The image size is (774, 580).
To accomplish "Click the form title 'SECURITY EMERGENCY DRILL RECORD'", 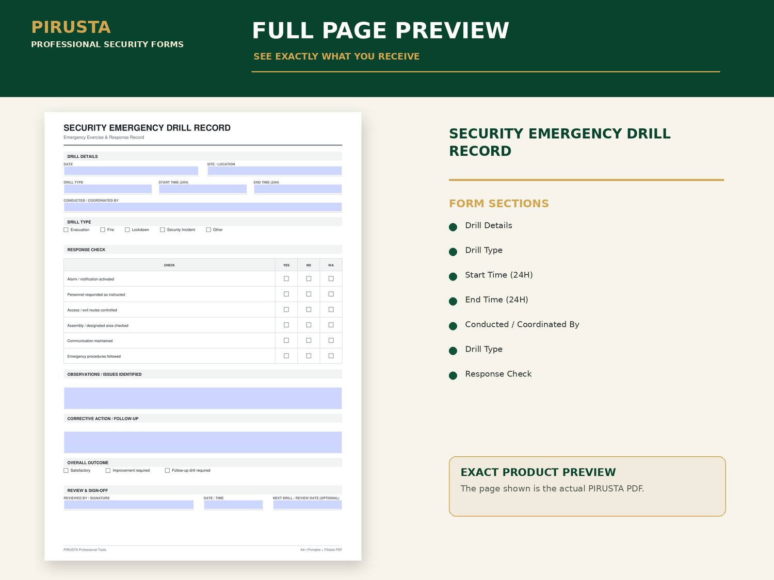I will point(147,128).
